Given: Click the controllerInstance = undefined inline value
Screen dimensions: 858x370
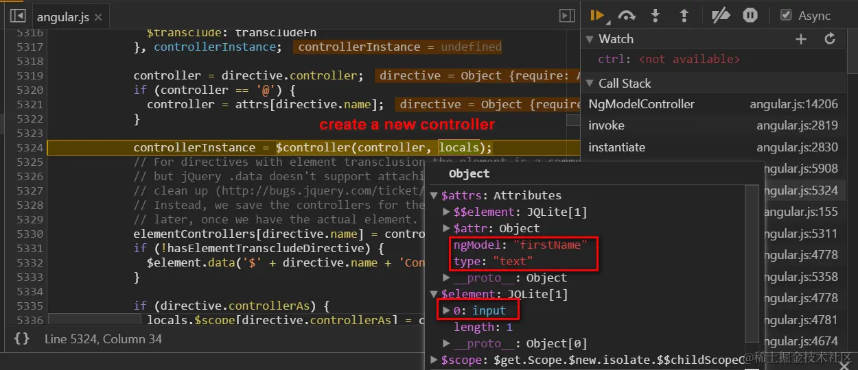Looking at the screenshot, I should point(399,47).
